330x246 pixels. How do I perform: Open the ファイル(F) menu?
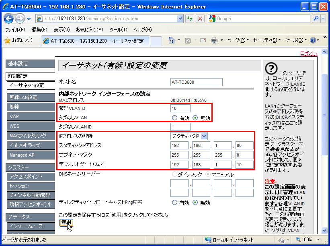tap(15, 30)
